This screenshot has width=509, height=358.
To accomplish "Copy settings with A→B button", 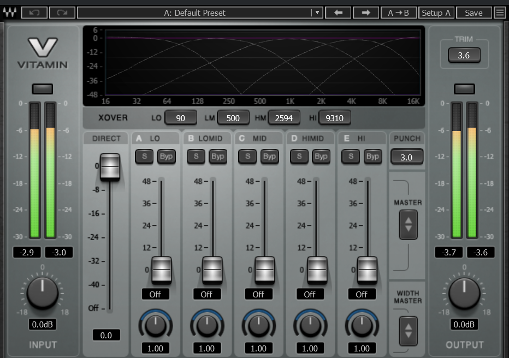I will click(398, 13).
